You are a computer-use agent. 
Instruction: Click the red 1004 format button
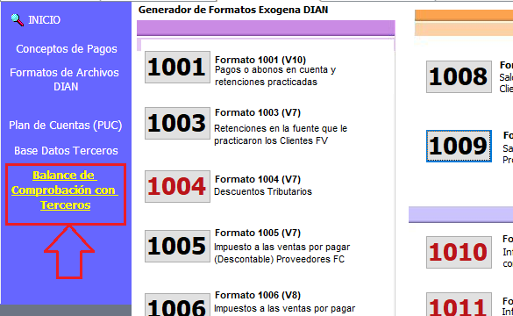pyautogui.click(x=177, y=186)
